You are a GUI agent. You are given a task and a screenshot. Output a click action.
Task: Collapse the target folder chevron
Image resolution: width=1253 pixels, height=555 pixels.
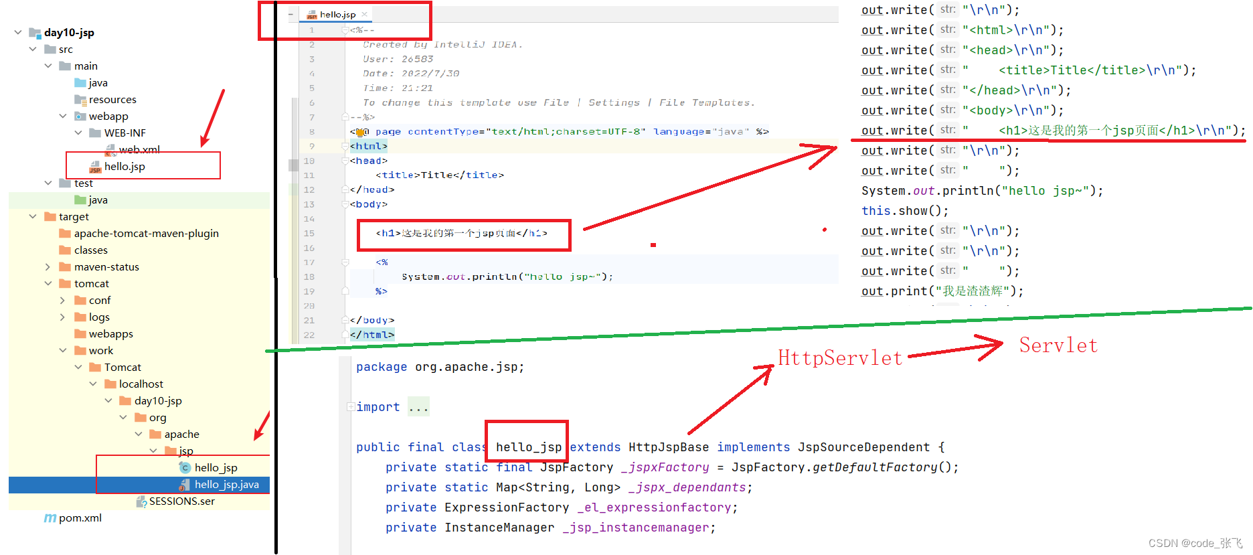[33, 217]
